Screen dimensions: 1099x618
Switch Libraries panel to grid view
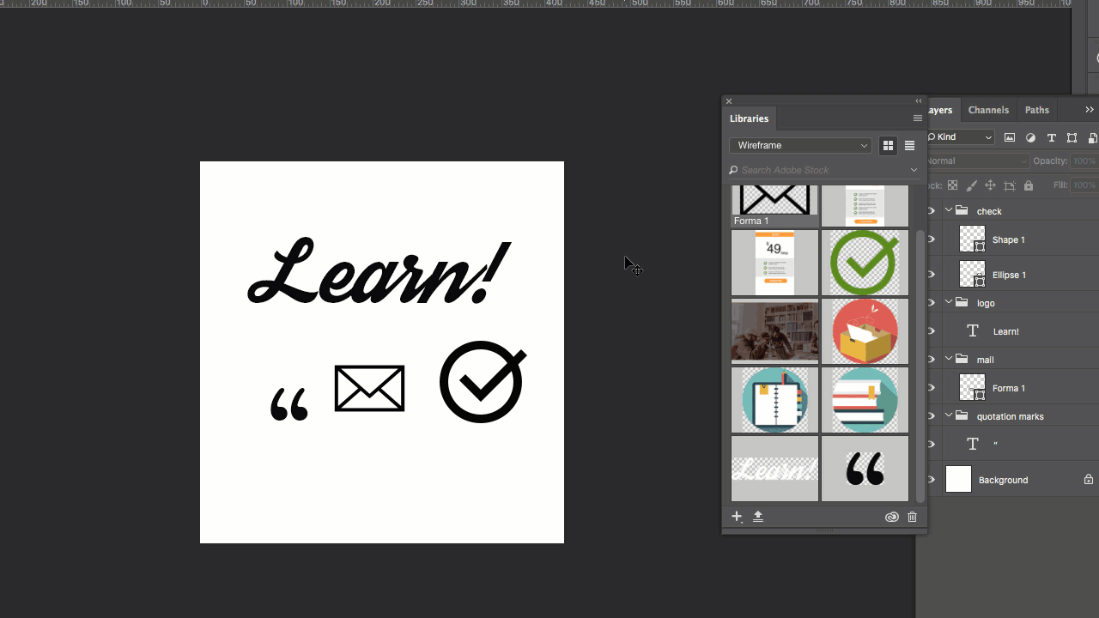point(888,146)
